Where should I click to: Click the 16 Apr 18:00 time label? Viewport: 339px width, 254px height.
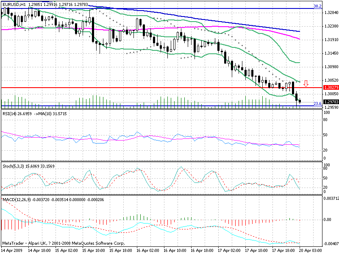pyautogui.click(x=202, y=251)
